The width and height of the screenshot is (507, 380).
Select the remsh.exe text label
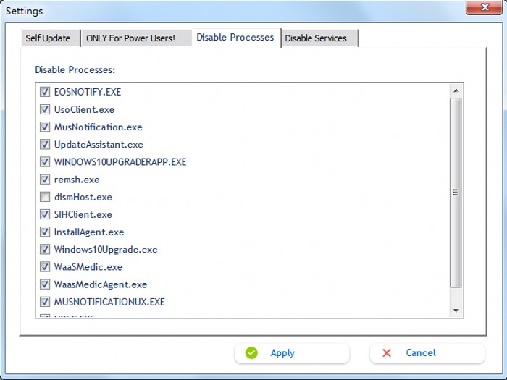(77, 180)
